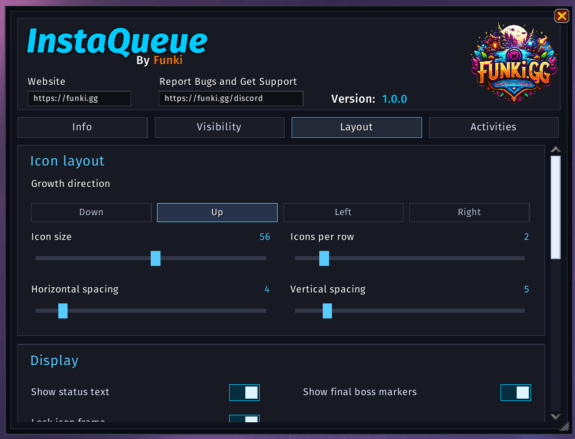Click the vertical scrollbar thumb

[555, 208]
